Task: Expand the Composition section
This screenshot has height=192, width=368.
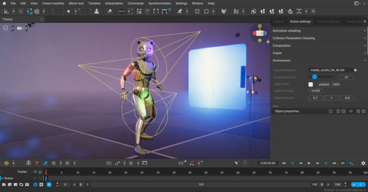Action: point(319,46)
